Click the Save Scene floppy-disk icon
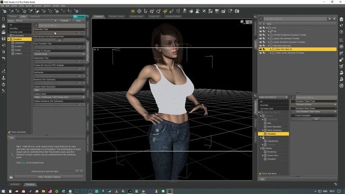Screen dimensions: 345x194 (x=4, y=39)
